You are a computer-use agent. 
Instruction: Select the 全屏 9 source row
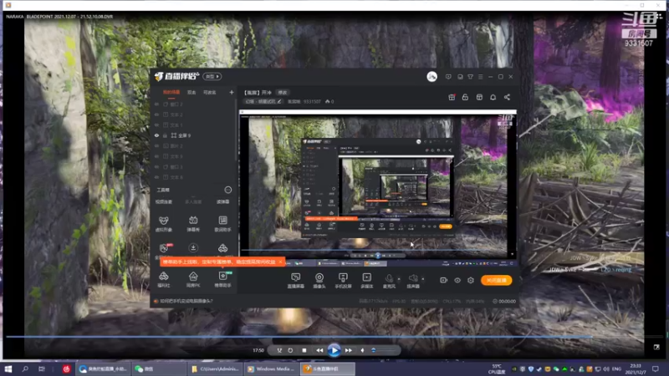(193, 135)
